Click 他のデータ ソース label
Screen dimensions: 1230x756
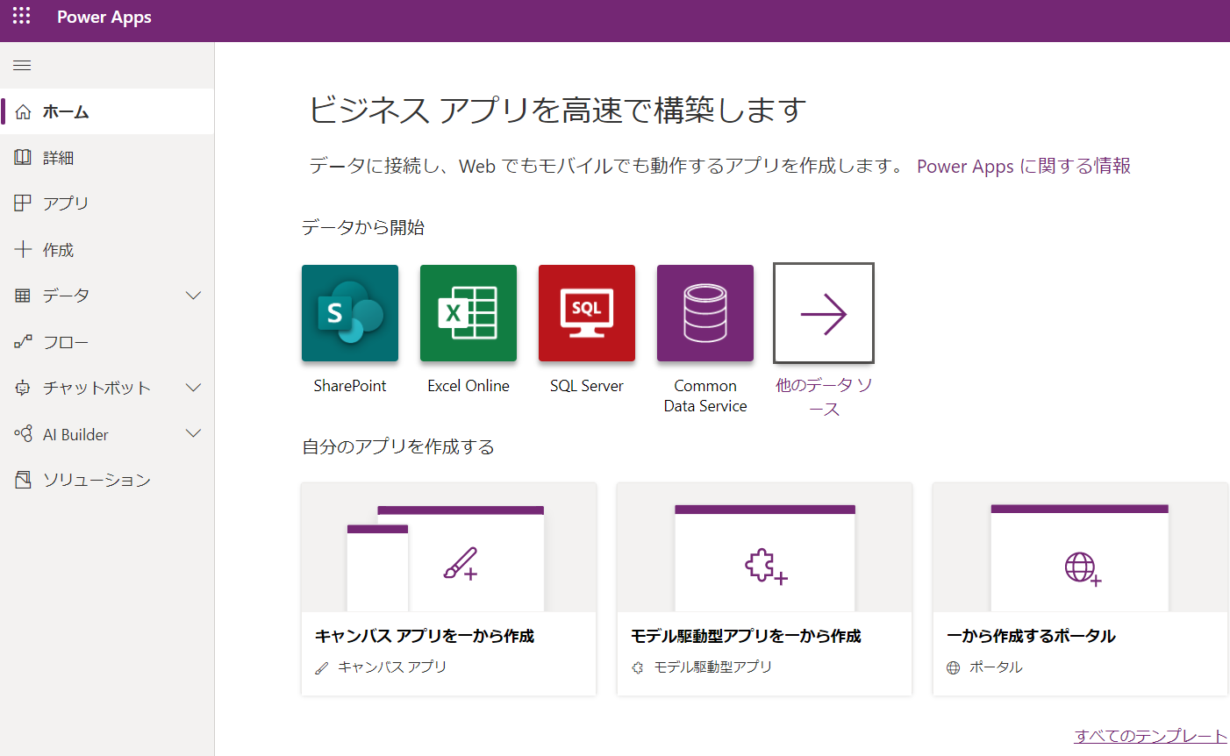coord(824,396)
